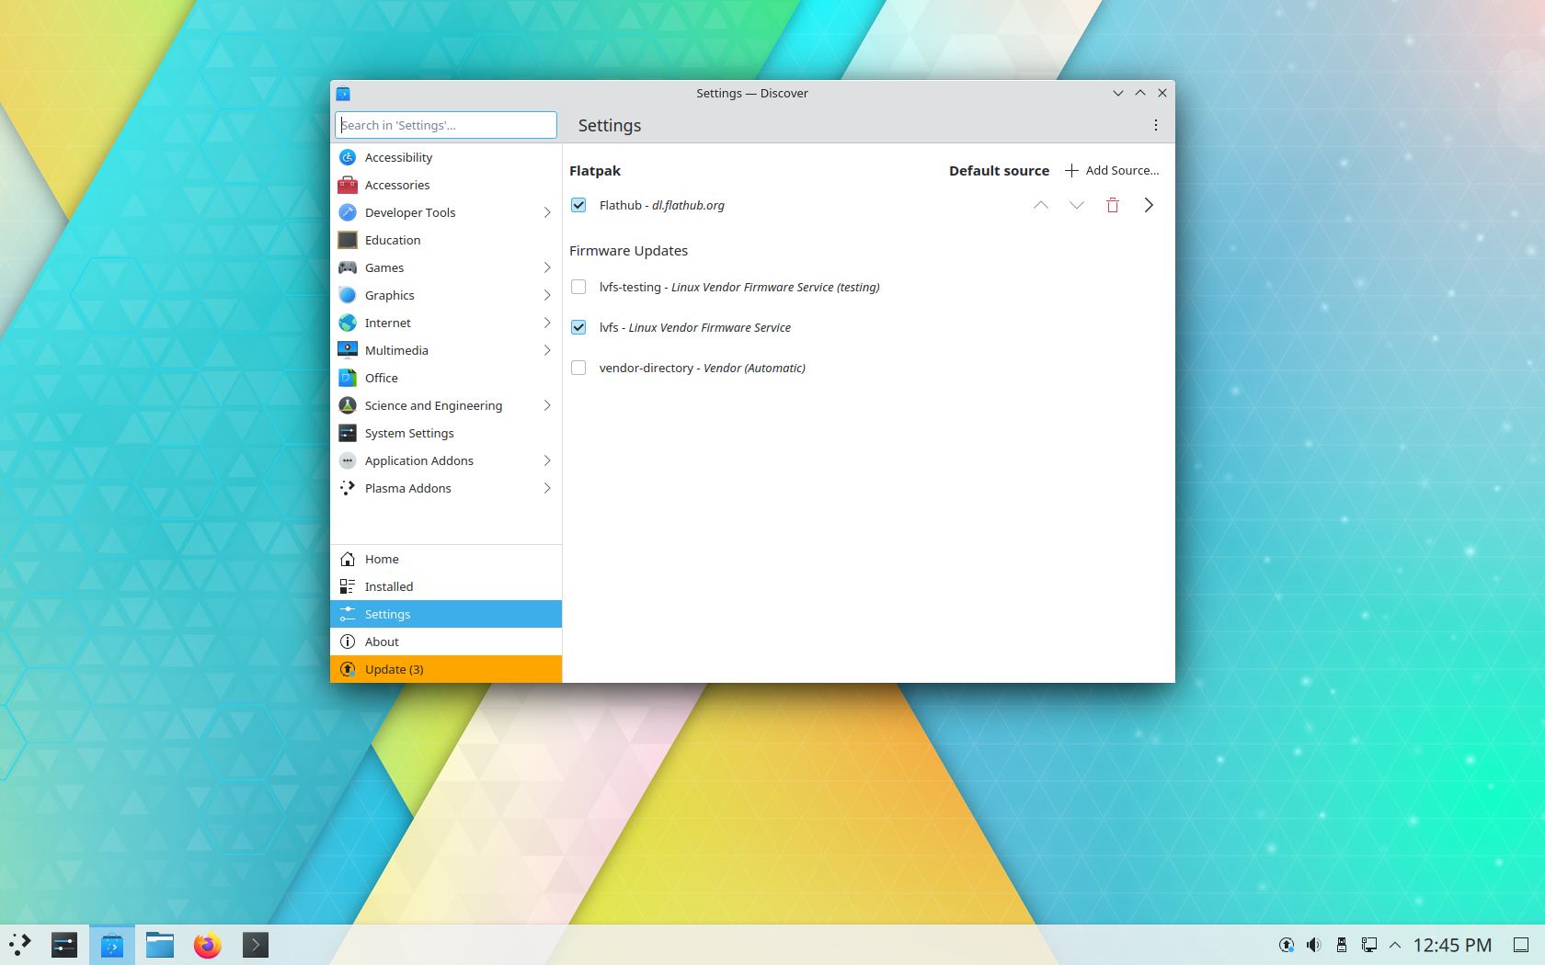Open the About page label

(x=382, y=641)
